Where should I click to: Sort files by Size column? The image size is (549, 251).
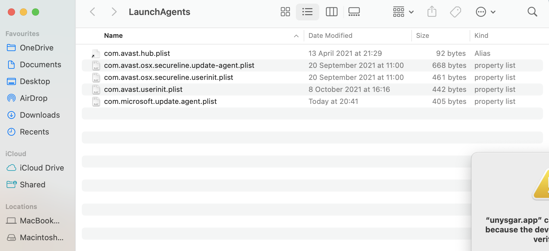(x=422, y=36)
